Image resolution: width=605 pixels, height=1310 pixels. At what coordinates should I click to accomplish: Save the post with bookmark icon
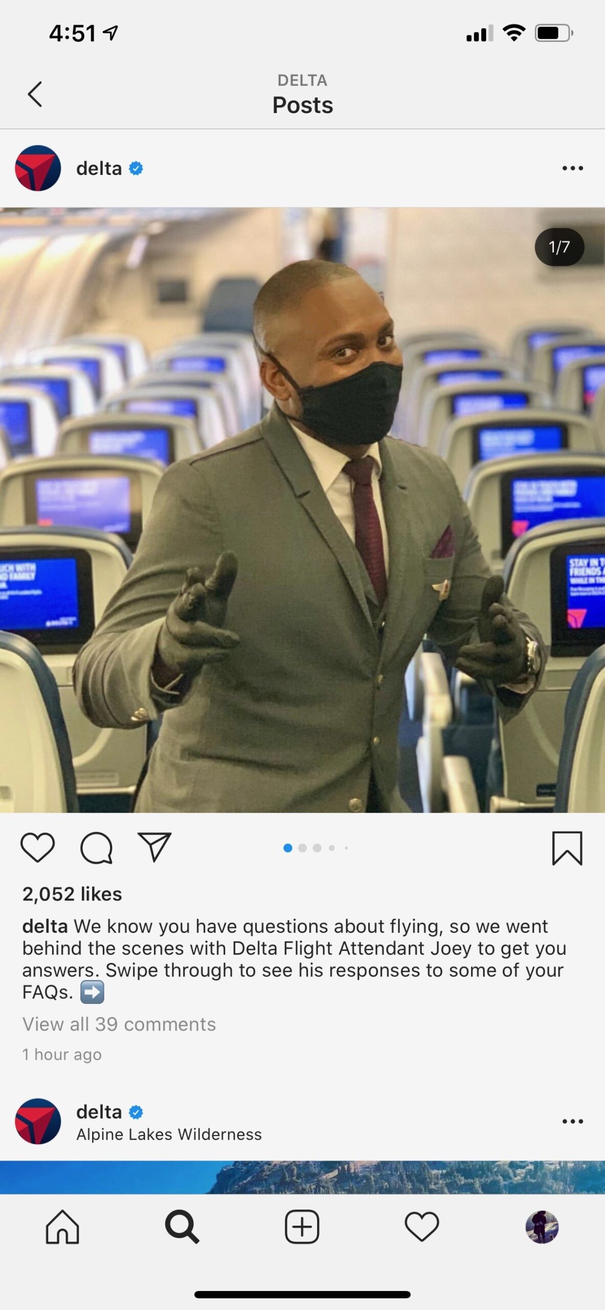pyautogui.click(x=567, y=848)
